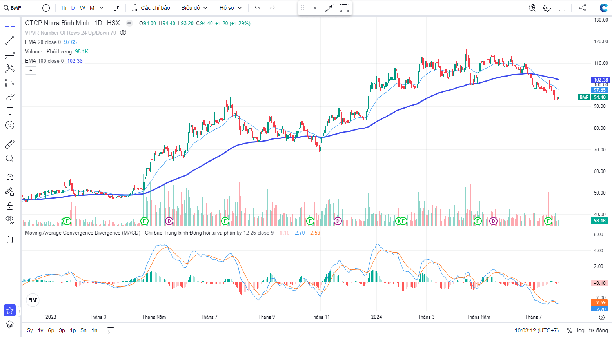Select the W weekly timeframe
The height and width of the screenshot is (337, 612).
pos(82,8)
